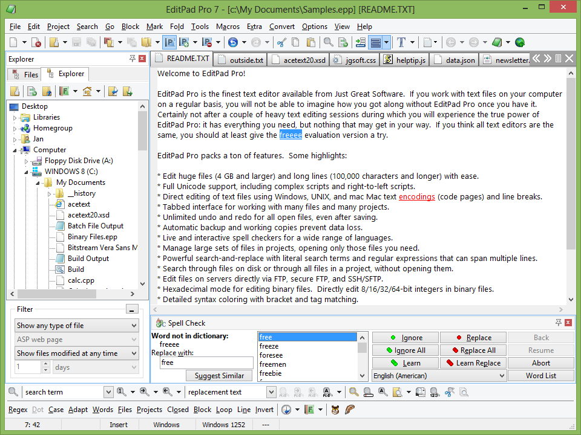Open the English (American) language dropdown

pos(439,375)
